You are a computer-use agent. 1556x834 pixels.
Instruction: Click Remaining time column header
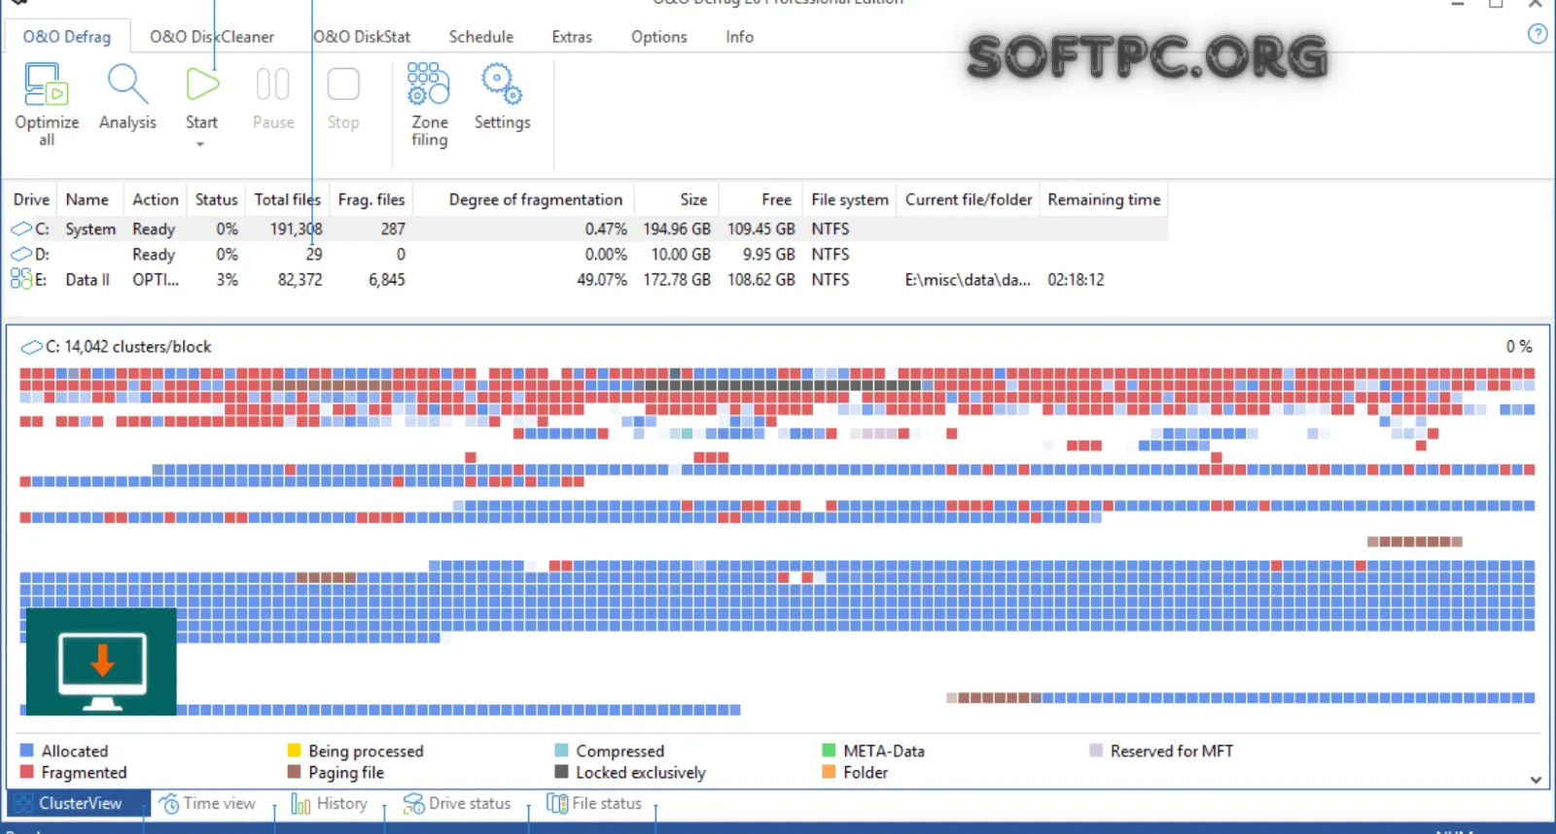(1104, 199)
